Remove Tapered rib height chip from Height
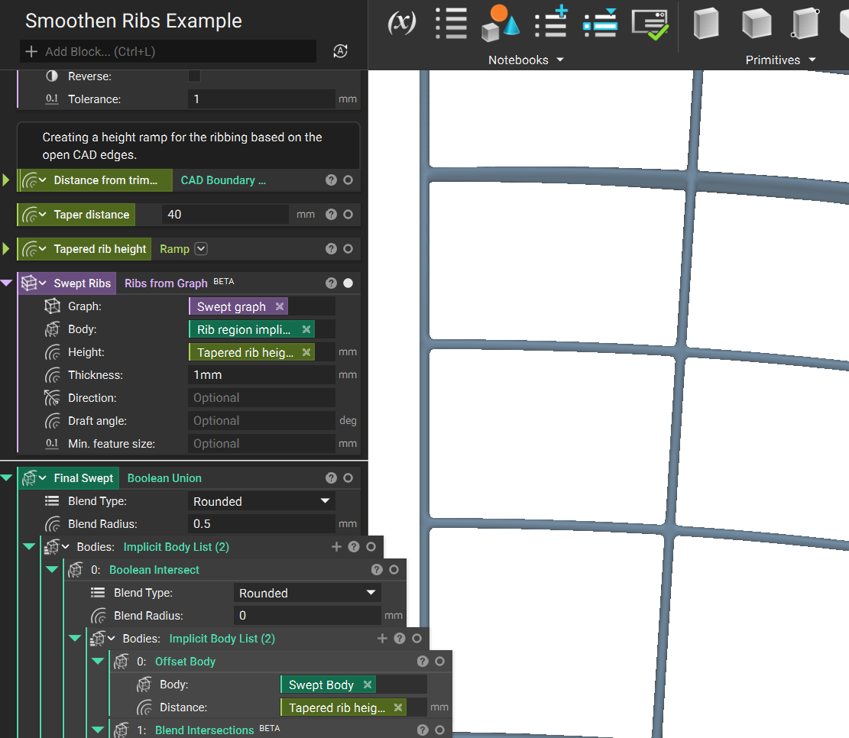This screenshot has width=849, height=738. coord(306,352)
